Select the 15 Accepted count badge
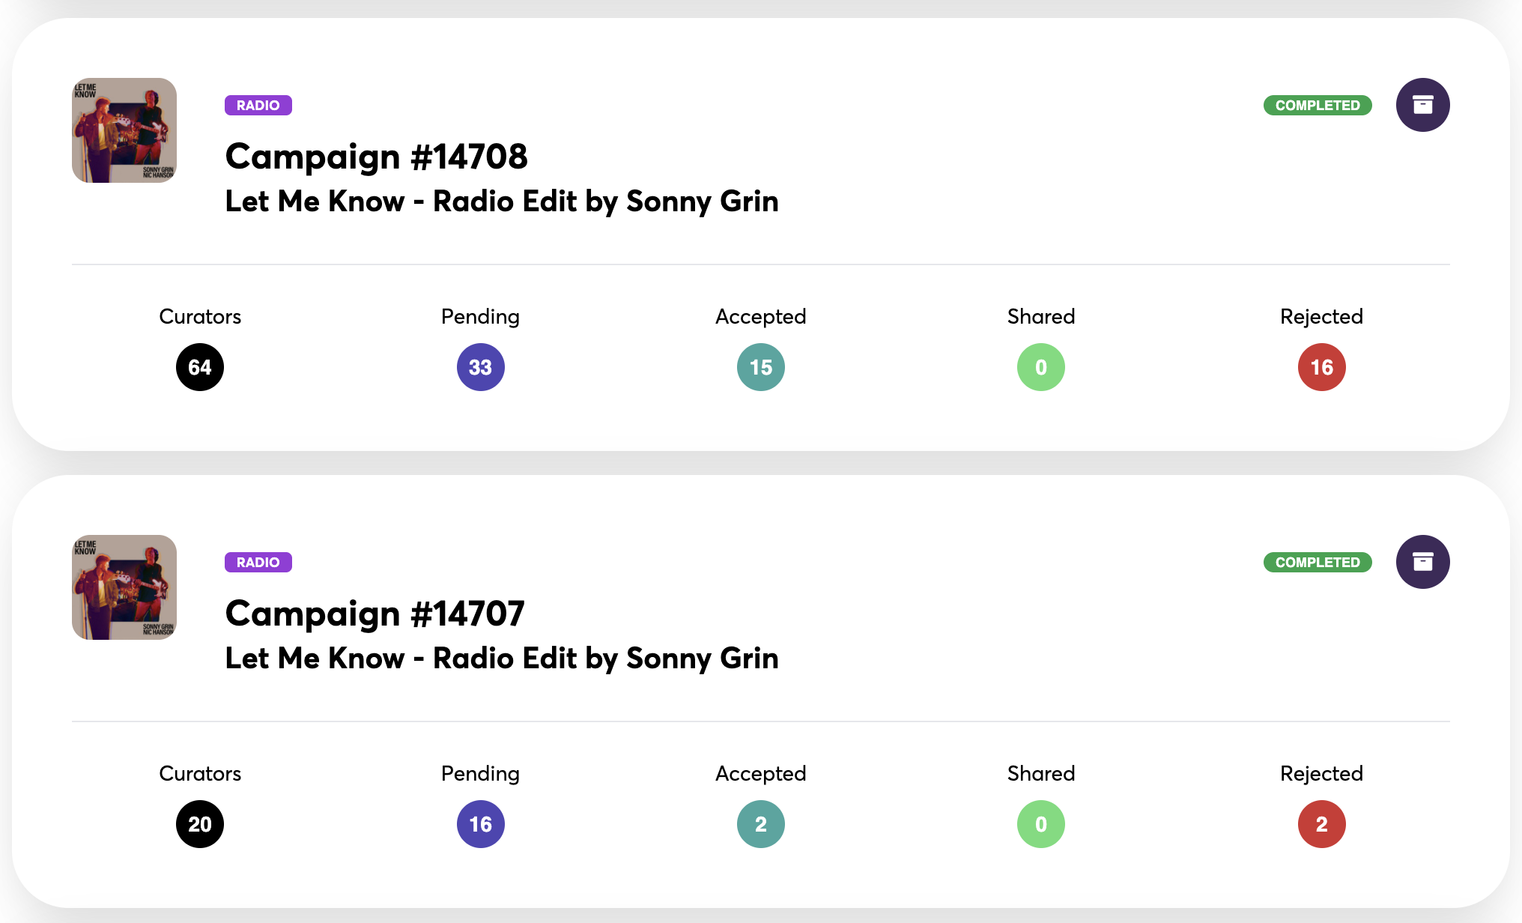The height and width of the screenshot is (923, 1522). tap(760, 367)
